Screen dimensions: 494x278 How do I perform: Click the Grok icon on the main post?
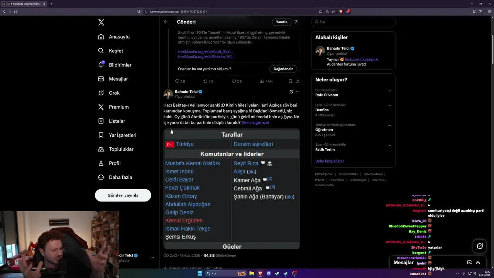tap(291, 92)
